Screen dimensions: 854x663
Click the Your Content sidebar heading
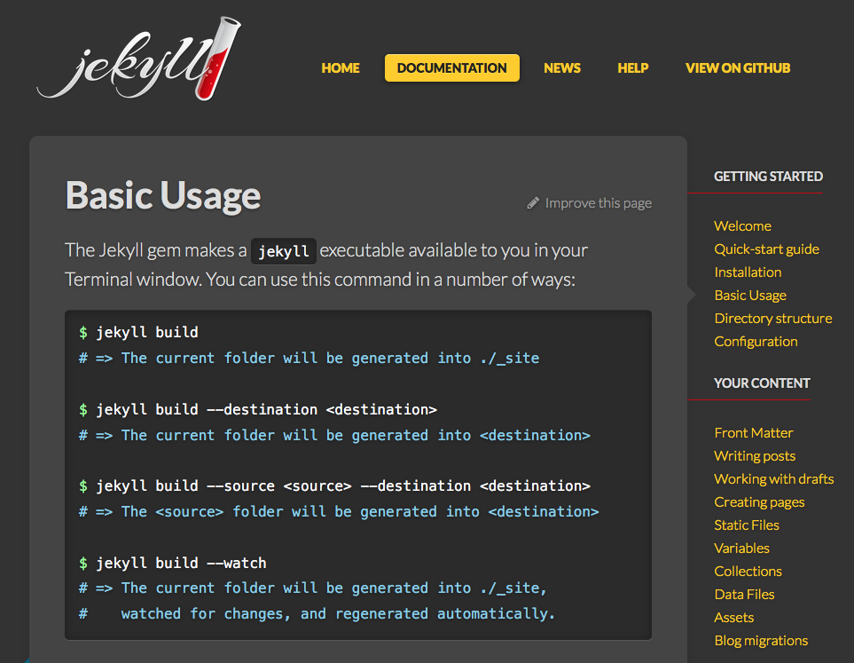[x=762, y=383]
